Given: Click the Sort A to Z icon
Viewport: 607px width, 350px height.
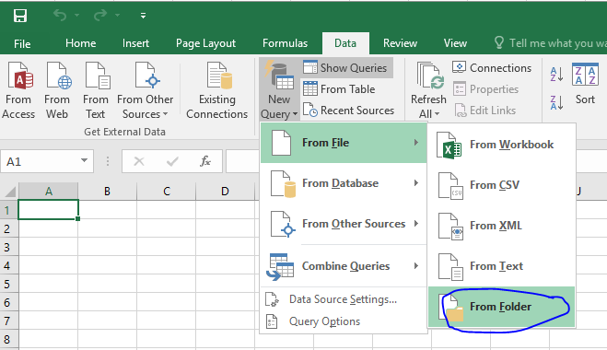Looking at the screenshot, I should (556, 74).
